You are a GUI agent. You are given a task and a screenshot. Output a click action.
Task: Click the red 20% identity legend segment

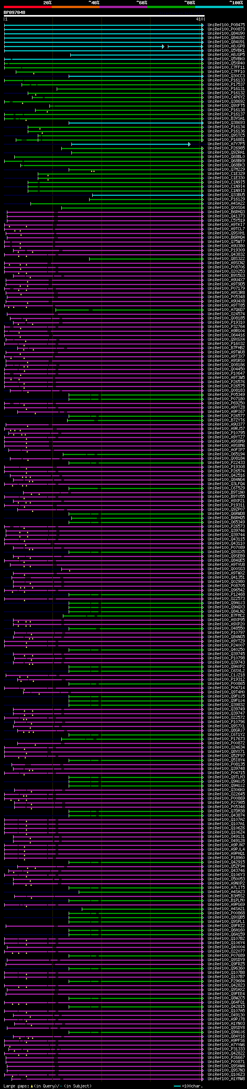click(x=28, y=7)
